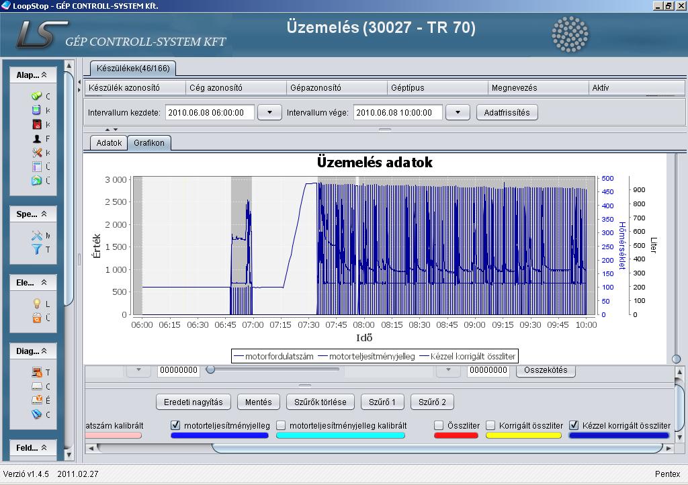Select the Készülékek(46/166) tab

click(132, 68)
